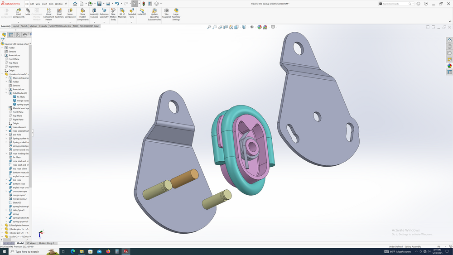Click the Take Snapshot icon

[x=166, y=12]
